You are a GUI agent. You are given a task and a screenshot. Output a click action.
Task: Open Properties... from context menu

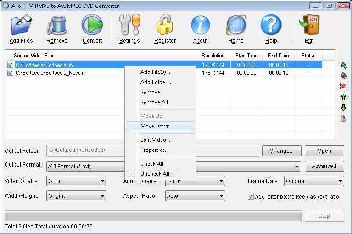(x=160, y=150)
